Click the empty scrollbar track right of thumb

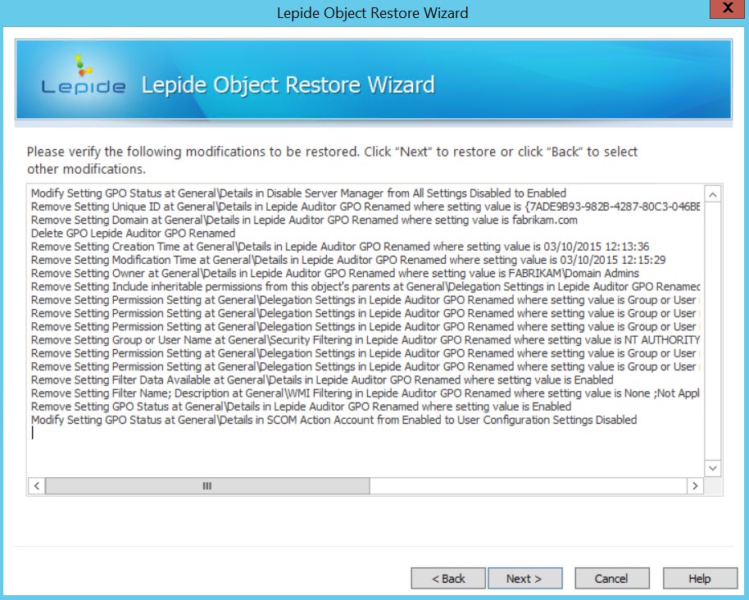click(x=524, y=486)
